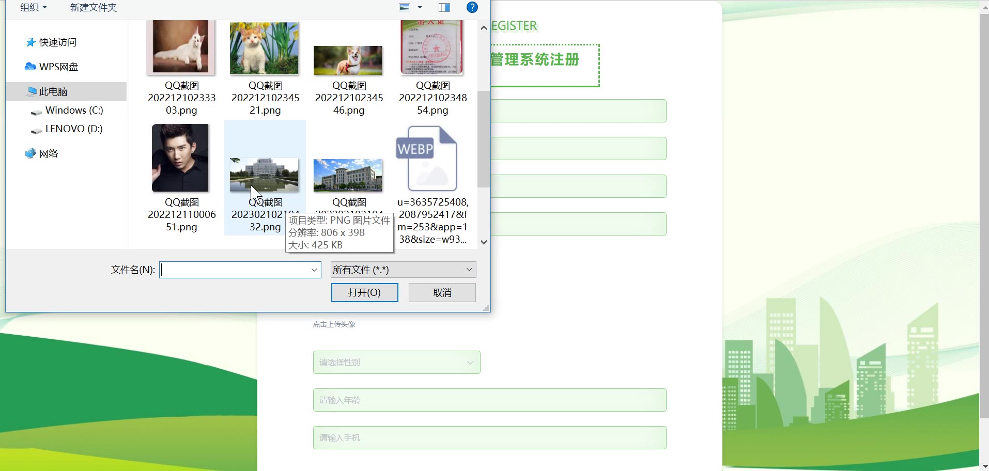Image resolution: width=989 pixels, height=471 pixels.
Task: Click the WPS网盘 cloud icon
Action: (30, 67)
